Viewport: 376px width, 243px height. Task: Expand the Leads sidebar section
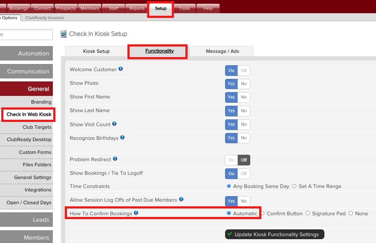click(x=26, y=220)
